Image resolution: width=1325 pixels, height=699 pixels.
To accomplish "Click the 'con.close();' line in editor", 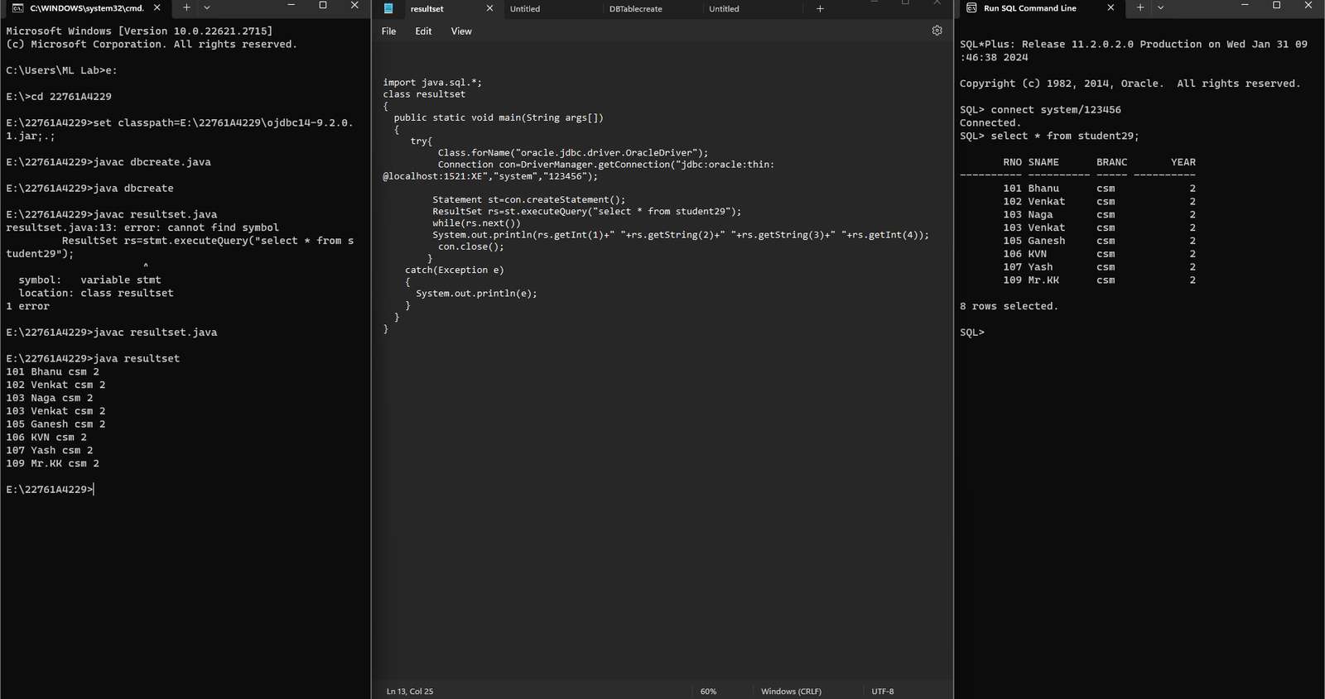I will pyautogui.click(x=470, y=247).
